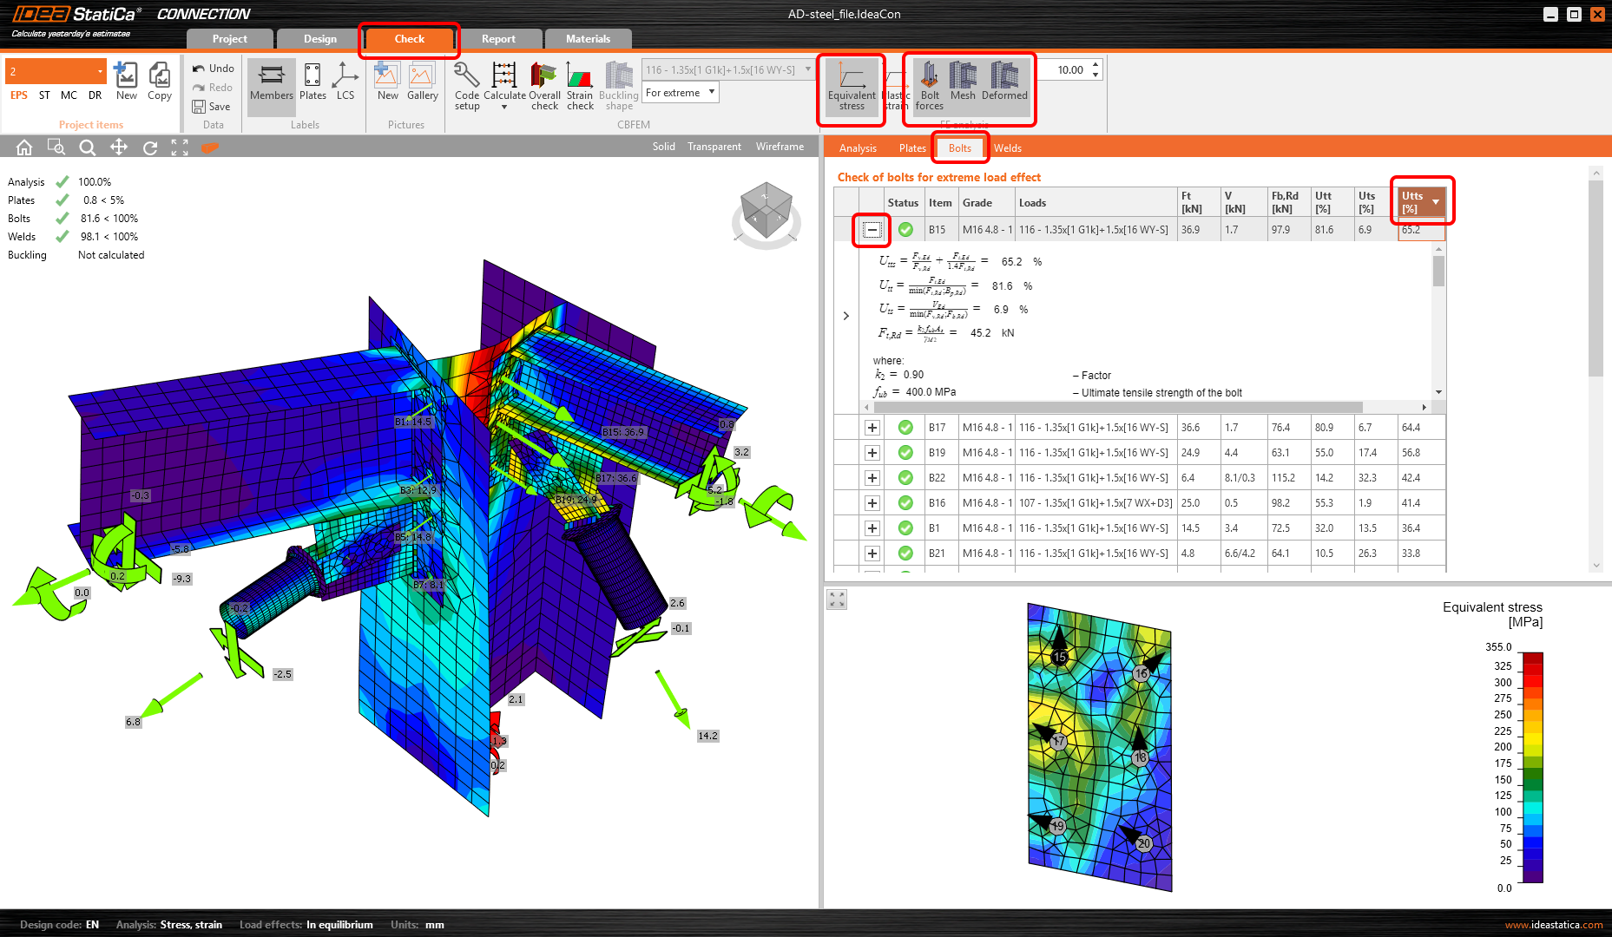This screenshot has height=937, width=1612.
Task: Open the Welds results tab
Action: [x=1007, y=148]
